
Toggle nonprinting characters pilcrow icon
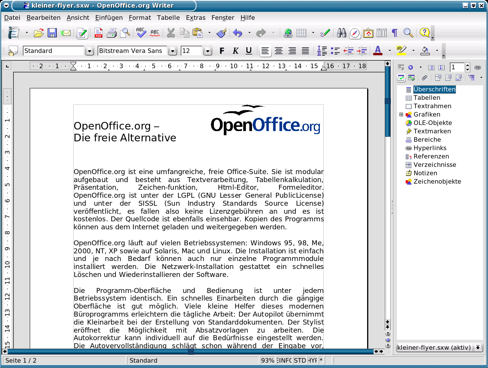click(395, 33)
